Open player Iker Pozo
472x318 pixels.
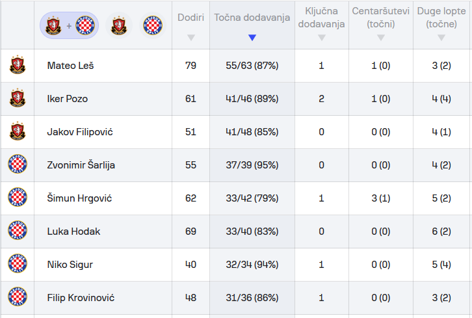click(68, 99)
